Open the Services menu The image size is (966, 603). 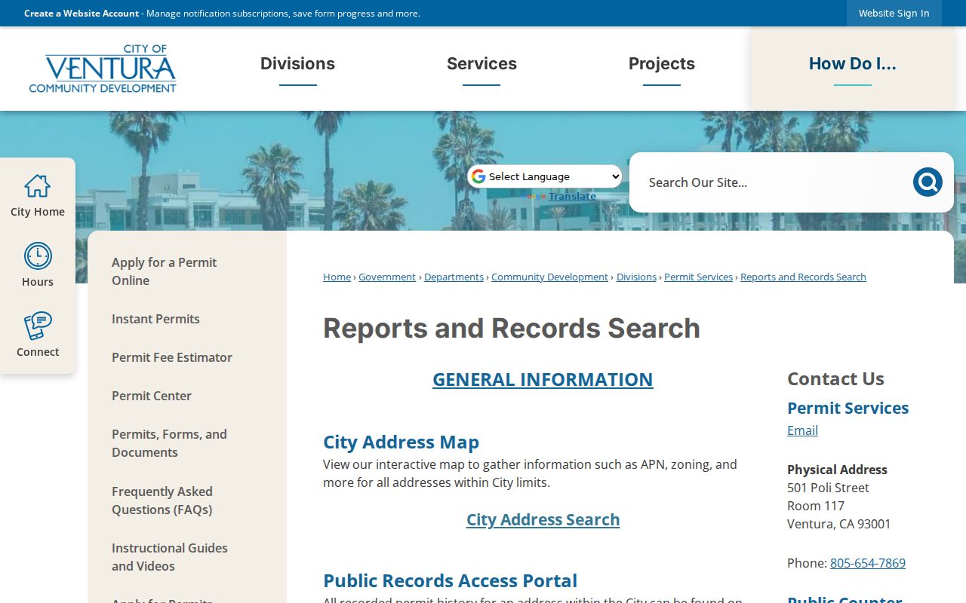(481, 63)
